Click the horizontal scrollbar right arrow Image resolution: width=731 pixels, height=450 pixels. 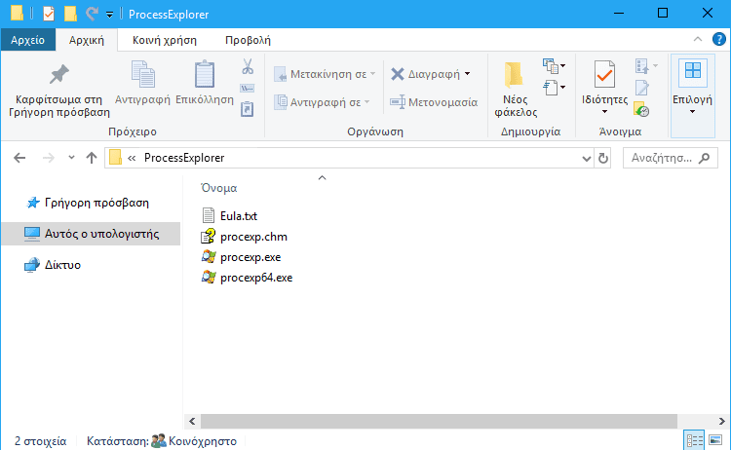[x=721, y=421]
